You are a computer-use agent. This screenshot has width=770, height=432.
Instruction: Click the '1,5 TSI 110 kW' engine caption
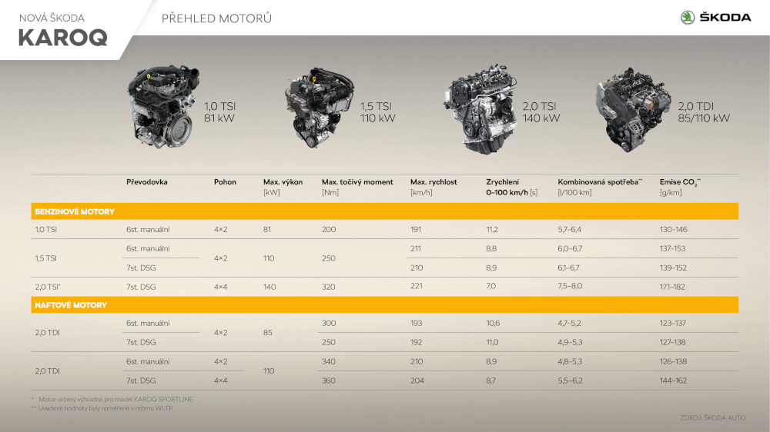(377, 112)
